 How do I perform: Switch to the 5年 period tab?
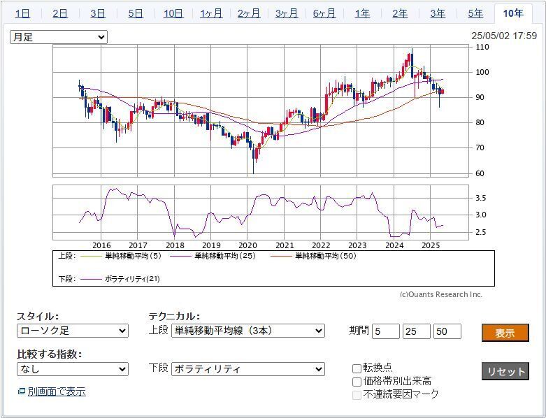point(475,13)
